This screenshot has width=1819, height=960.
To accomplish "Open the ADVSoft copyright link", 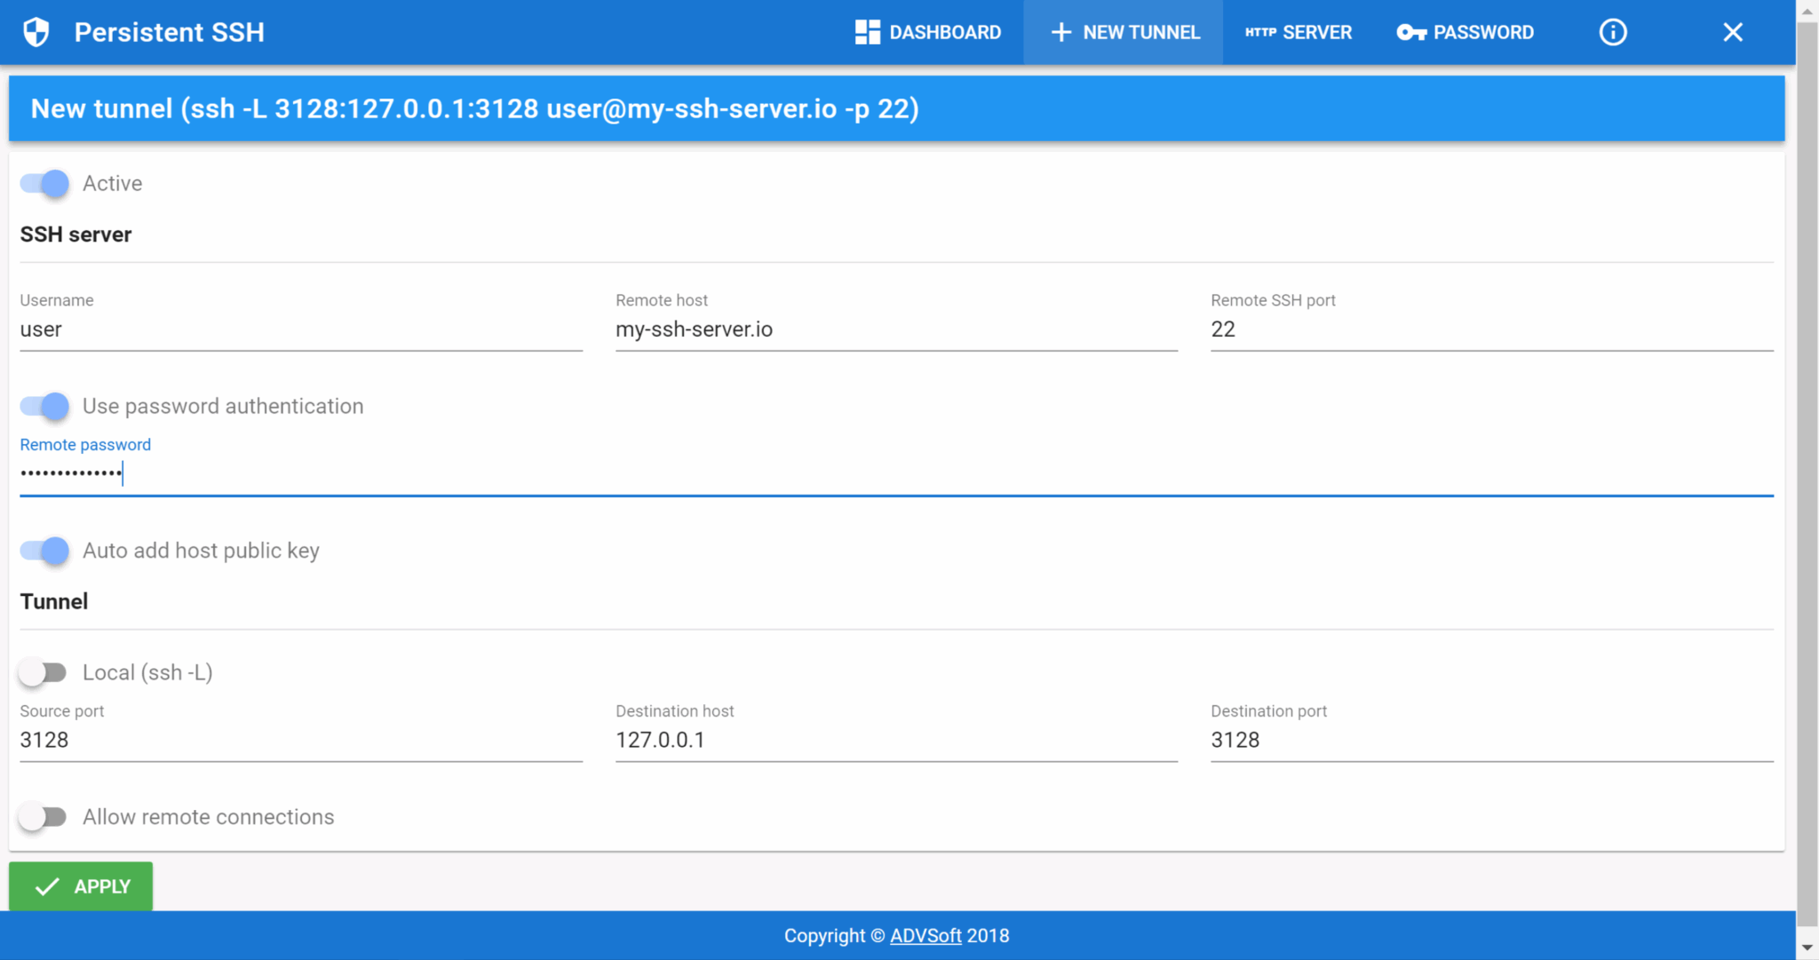I will click(x=925, y=935).
